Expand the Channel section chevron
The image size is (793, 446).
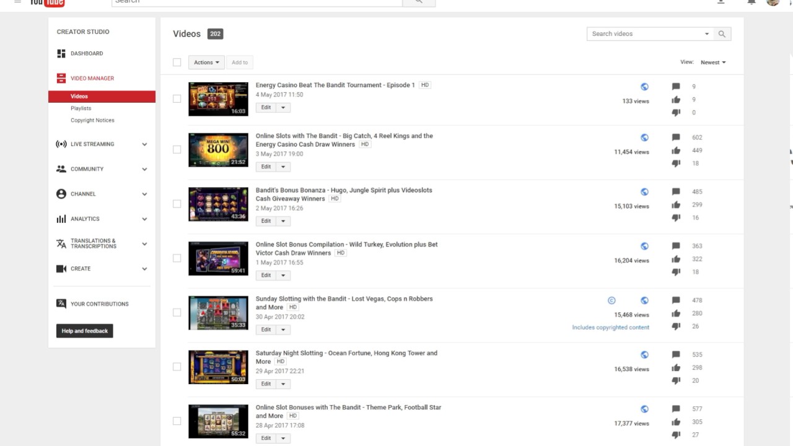point(144,194)
